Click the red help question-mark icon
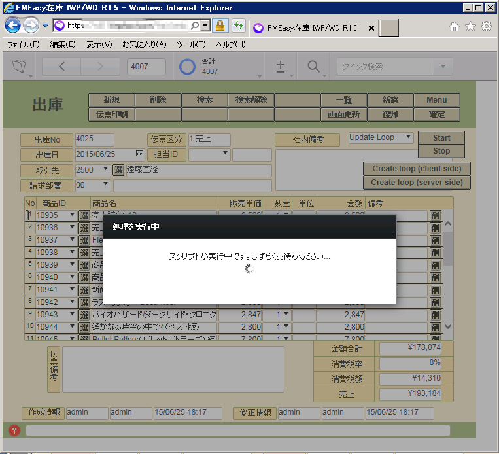499x454 pixels. click(14, 430)
